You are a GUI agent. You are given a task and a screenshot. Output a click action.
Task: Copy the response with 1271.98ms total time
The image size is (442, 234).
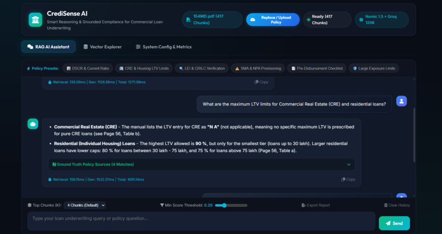262,82
